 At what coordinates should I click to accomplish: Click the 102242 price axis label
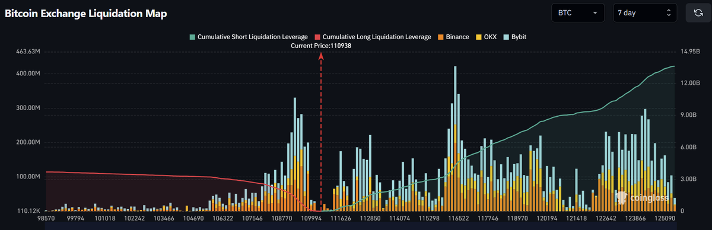[135, 219]
